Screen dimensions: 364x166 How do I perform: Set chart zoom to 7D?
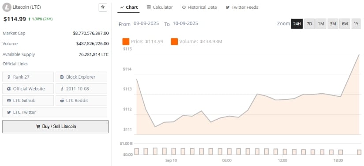(309, 24)
